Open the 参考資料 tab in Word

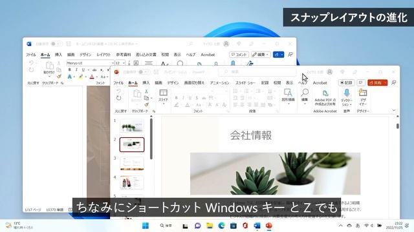[x=124, y=55]
